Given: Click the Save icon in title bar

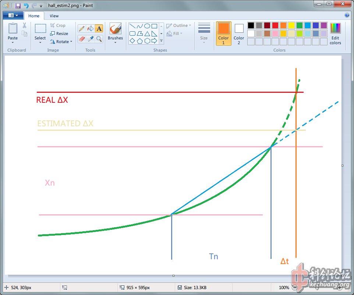Looking at the screenshot, I should click(x=18, y=6).
